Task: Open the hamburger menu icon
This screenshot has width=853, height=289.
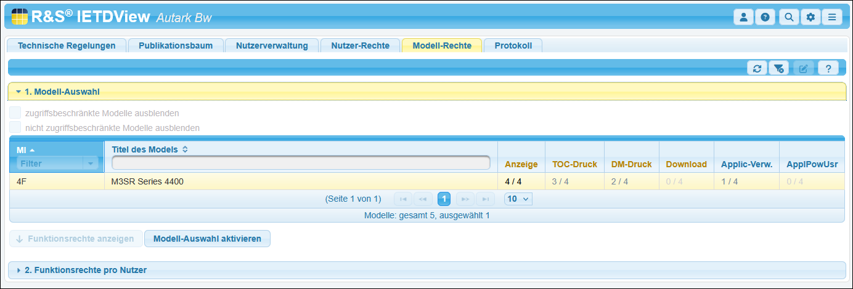Action: point(831,17)
